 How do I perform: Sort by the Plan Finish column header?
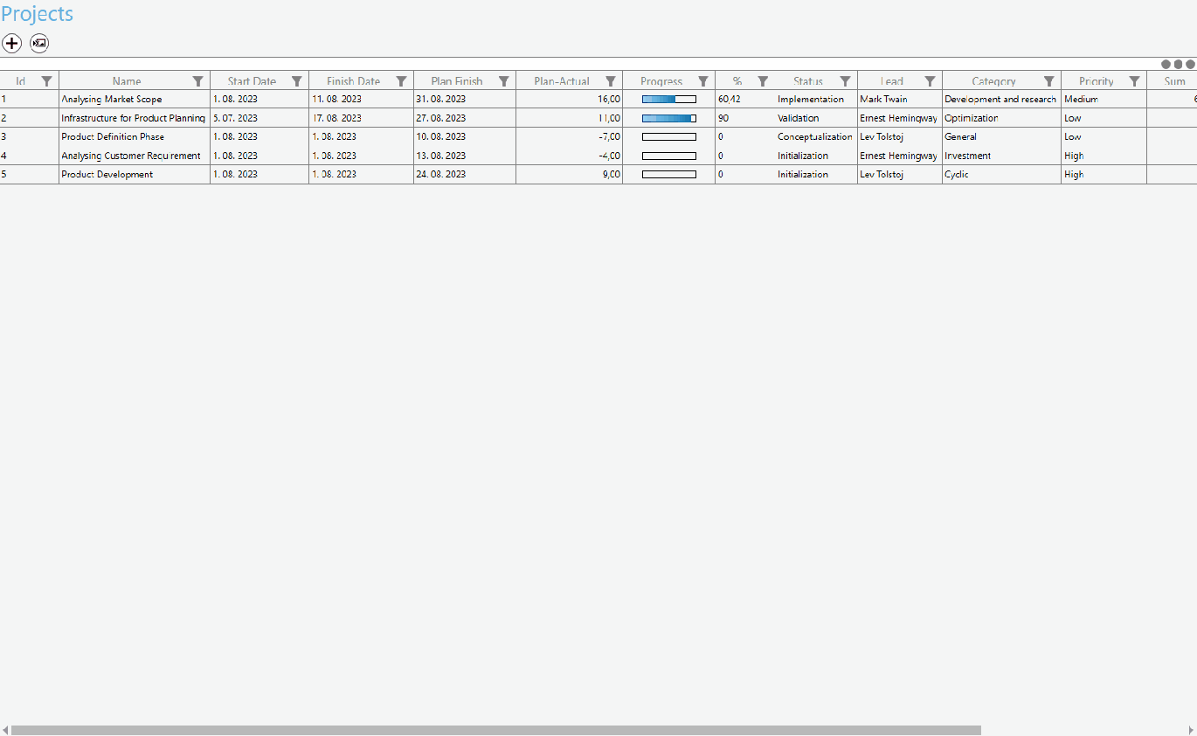click(x=457, y=80)
